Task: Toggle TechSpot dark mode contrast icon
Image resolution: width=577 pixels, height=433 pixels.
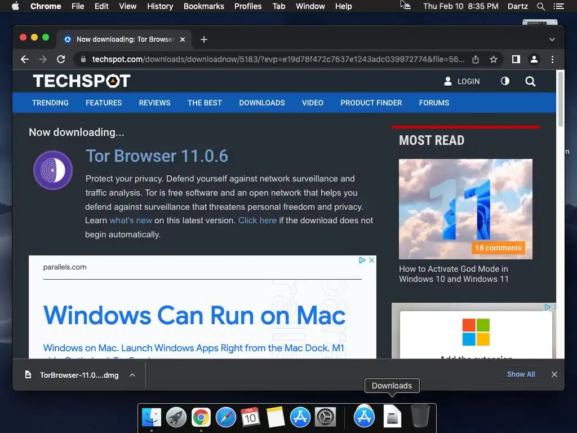Action: click(x=505, y=81)
